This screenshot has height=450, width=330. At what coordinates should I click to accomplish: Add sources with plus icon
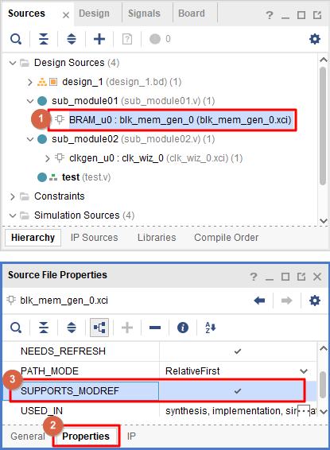(99, 39)
